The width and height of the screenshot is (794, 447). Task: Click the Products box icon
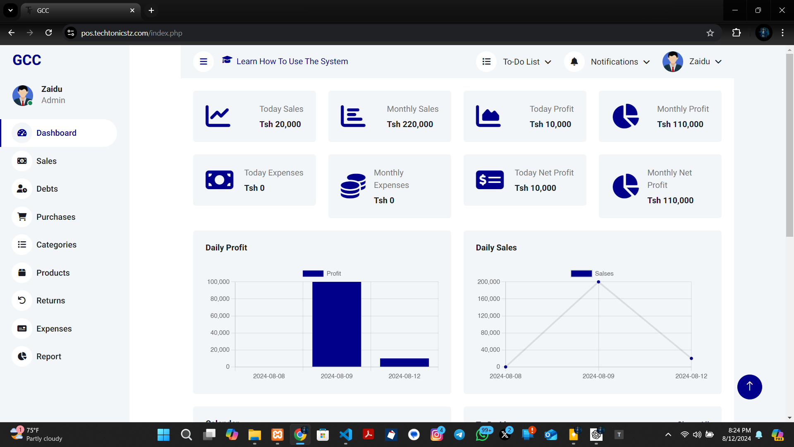[x=22, y=273]
